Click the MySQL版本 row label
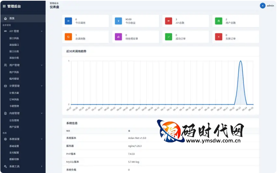Image resolution: width=277 pixels, height=173 pixels. [x=73, y=162]
